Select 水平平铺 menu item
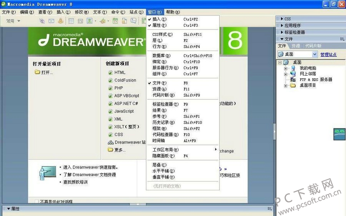 [x=183, y=171]
